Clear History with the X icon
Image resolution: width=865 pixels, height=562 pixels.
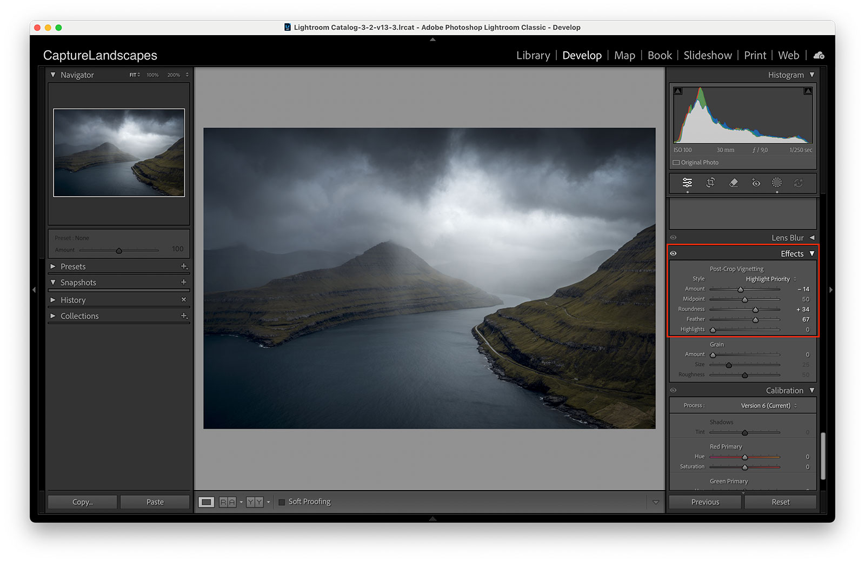(184, 299)
